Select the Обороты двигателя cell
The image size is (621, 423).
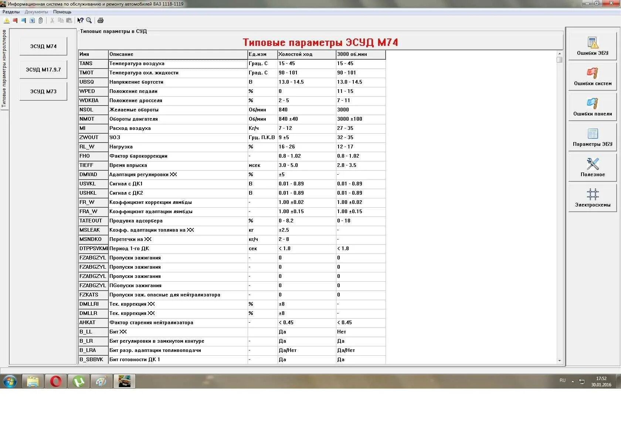(x=178, y=119)
